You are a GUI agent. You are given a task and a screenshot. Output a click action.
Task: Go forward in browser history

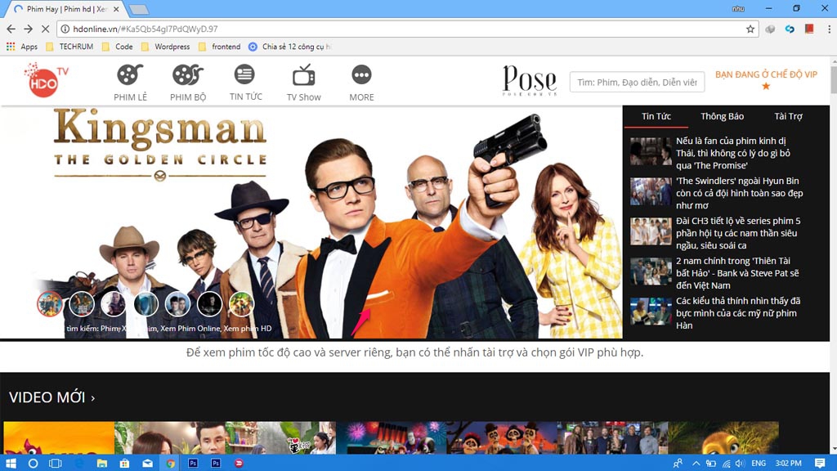[29, 29]
